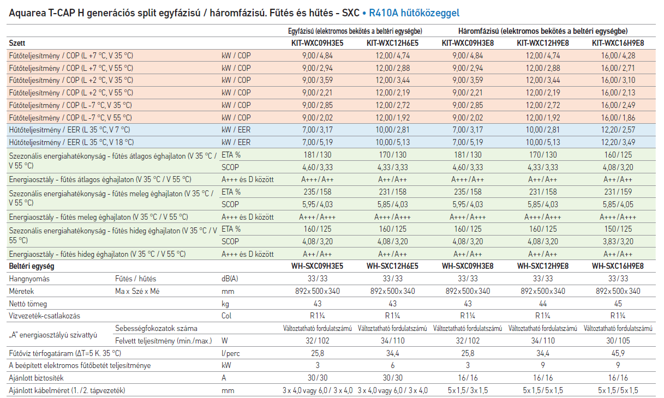Click the 'Vízvezeték-csatlakozás' row label
Screen dimensions: 664x398
click(44, 316)
